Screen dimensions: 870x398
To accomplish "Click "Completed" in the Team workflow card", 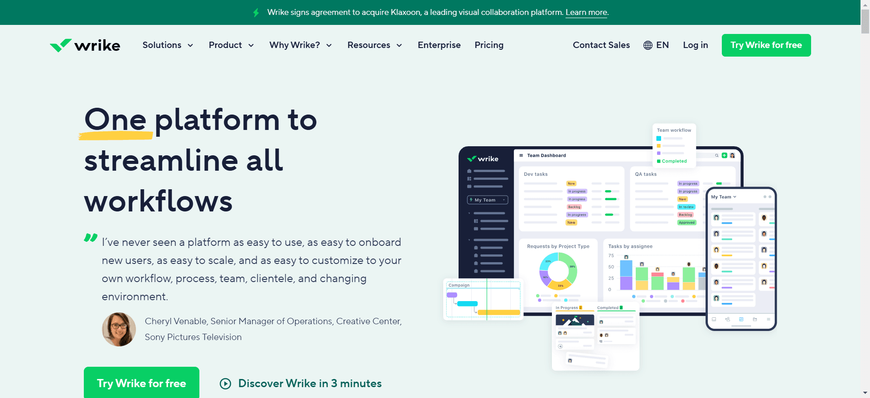I will click(x=674, y=161).
